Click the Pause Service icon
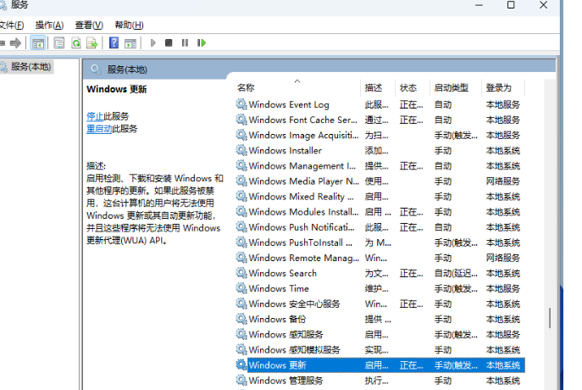 (185, 43)
